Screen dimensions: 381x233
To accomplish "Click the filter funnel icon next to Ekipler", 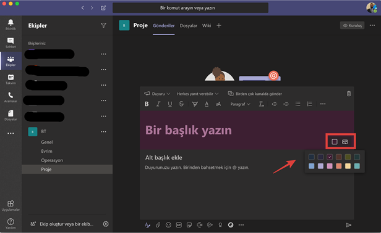I will pos(103,25).
